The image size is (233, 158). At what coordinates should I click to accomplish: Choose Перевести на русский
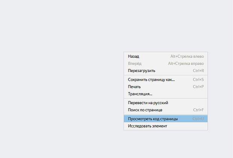tap(148, 103)
